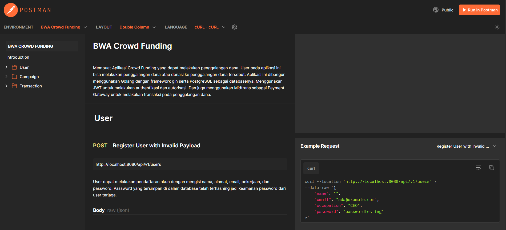This screenshot has height=230, width=506.
Task: Copy code snippet with copy icon
Action: pos(492,168)
